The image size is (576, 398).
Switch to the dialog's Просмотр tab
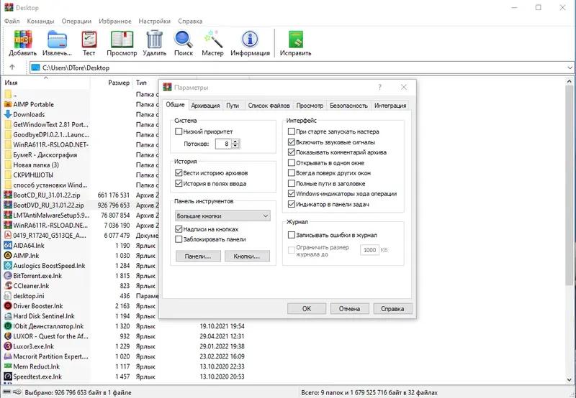pyautogui.click(x=310, y=106)
